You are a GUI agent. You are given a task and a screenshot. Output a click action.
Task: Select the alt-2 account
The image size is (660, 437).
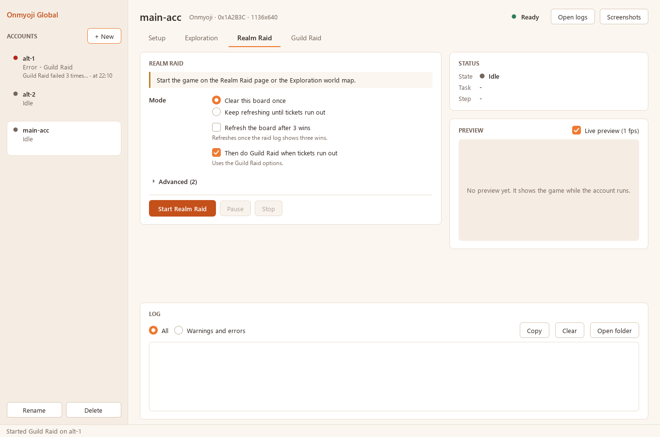coord(64,99)
